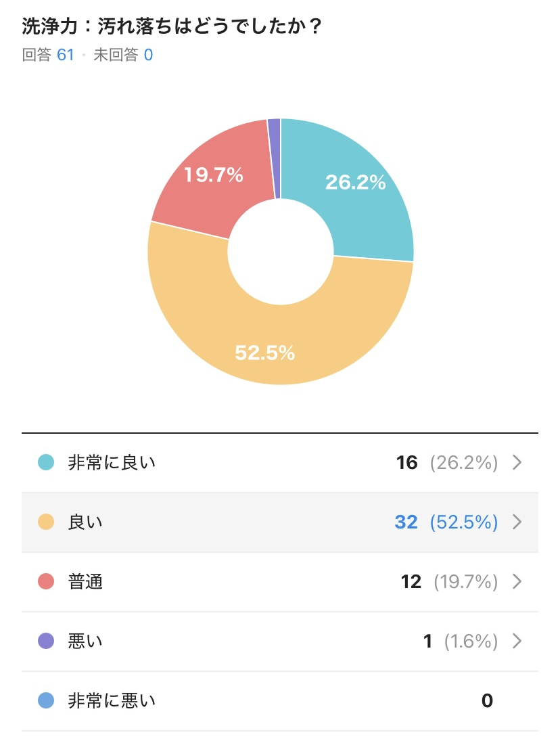The width and height of the screenshot is (560, 743).
Task: Open the answered count 61 link
Action: pyautogui.click(x=66, y=55)
